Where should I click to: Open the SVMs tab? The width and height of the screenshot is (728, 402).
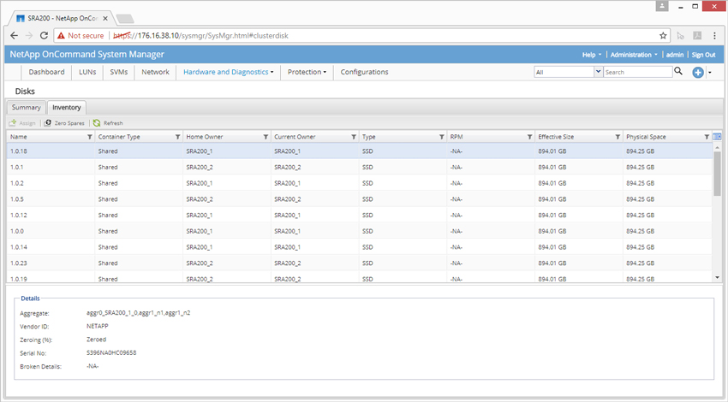119,72
